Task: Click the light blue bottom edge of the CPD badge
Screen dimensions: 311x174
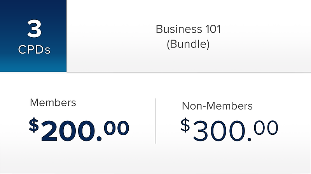Action: (33, 69)
